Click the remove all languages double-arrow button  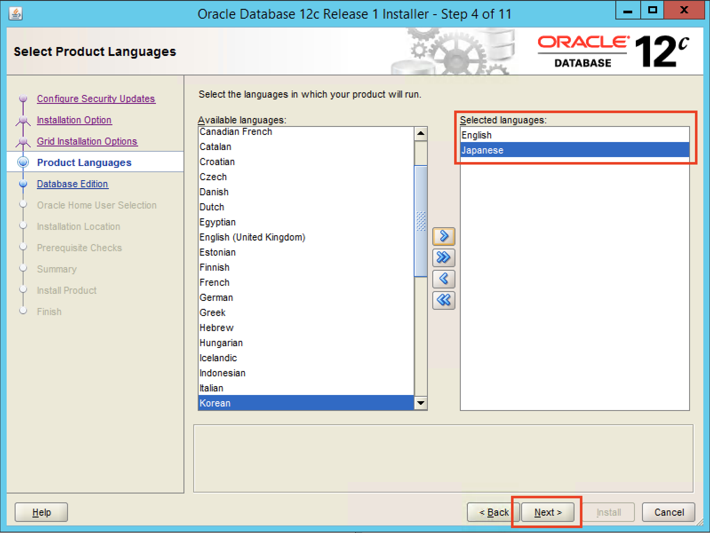(443, 300)
